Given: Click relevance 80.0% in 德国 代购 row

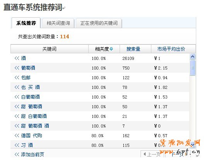Looking at the screenshot, I should [x=98, y=136].
